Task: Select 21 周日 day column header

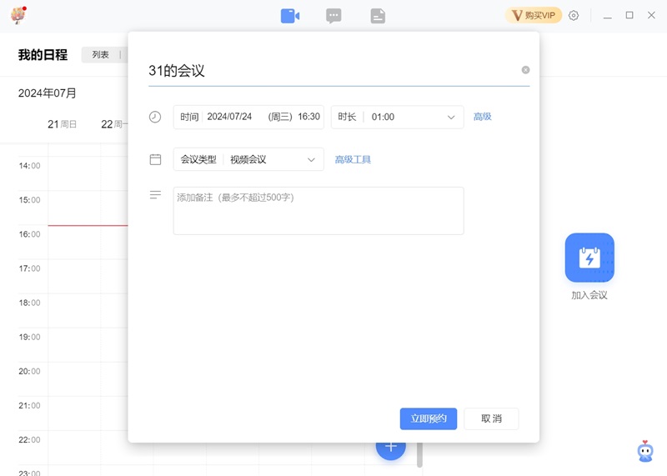Action: point(63,124)
